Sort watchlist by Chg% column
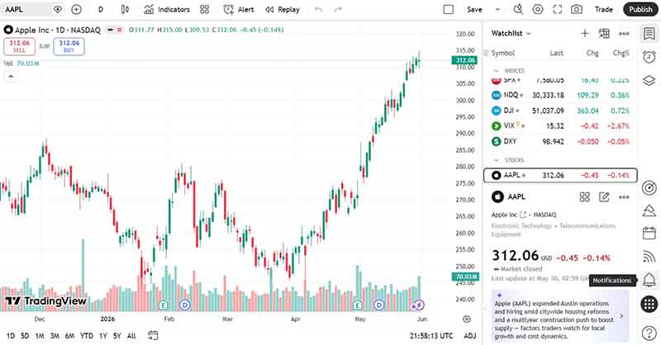Viewport: 661px width, 345px height. click(621, 53)
